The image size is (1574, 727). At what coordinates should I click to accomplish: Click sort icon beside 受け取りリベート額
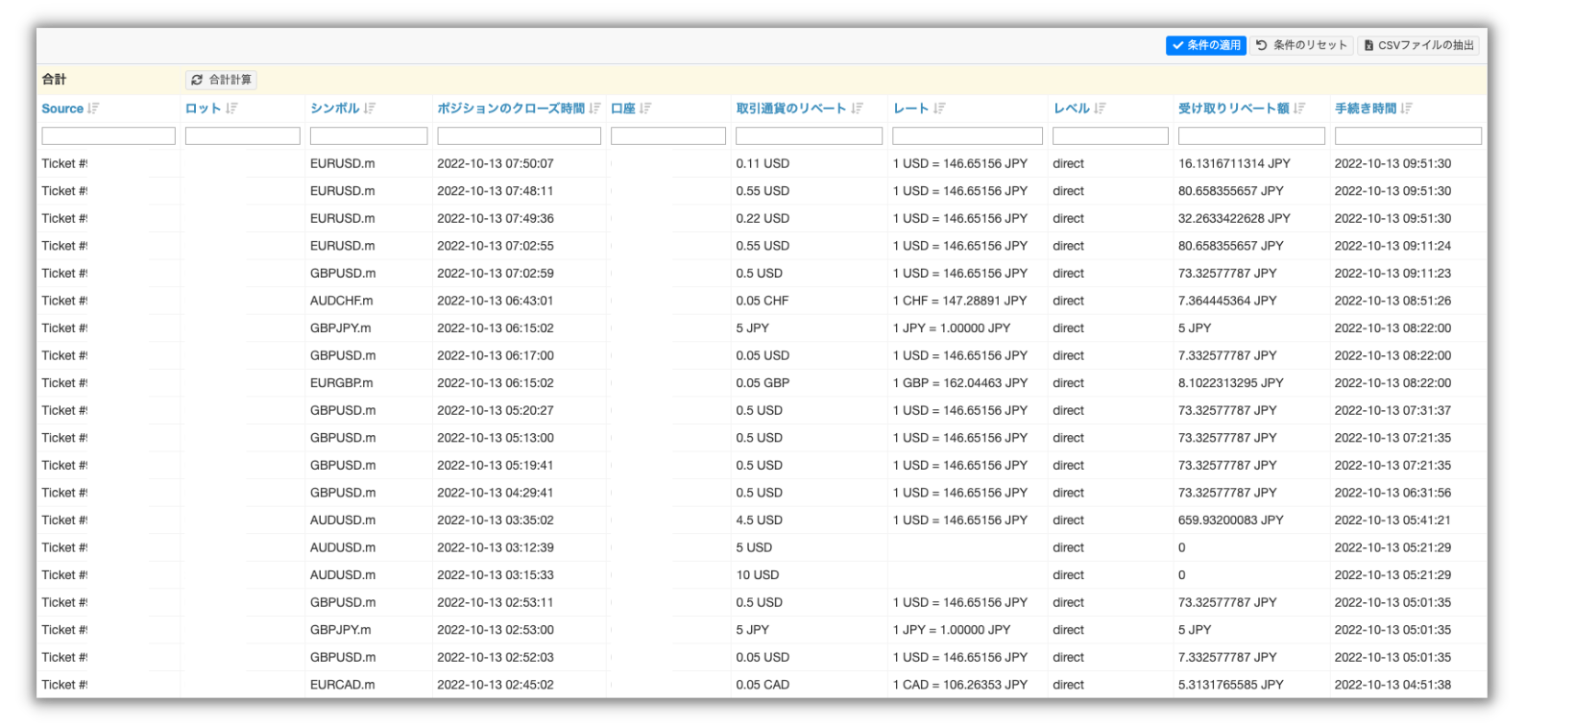[1299, 109]
